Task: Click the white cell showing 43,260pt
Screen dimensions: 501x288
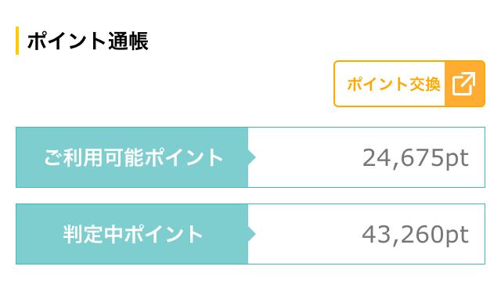Action: coord(366,234)
